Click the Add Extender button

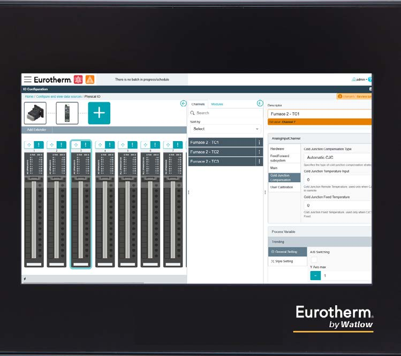tap(36, 130)
